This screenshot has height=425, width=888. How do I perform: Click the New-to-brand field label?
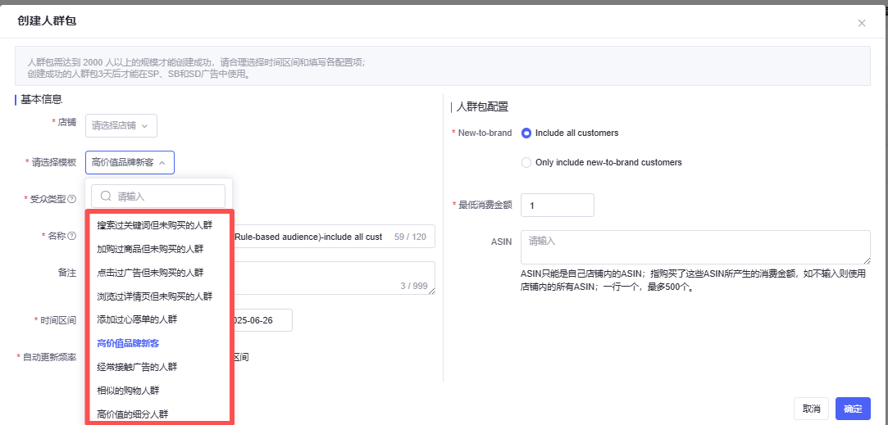point(485,133)
